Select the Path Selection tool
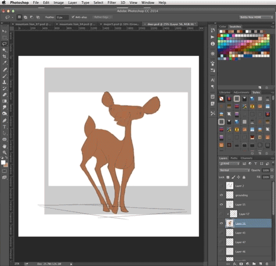Image resolution: width=276 pixels, height=266 pixels. [x=5, y=133]
